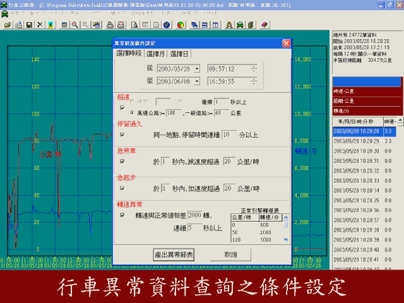This screenshot has height=303, width=404.
Task: Tile windows horizontally icon
Action: coord(205,25)
